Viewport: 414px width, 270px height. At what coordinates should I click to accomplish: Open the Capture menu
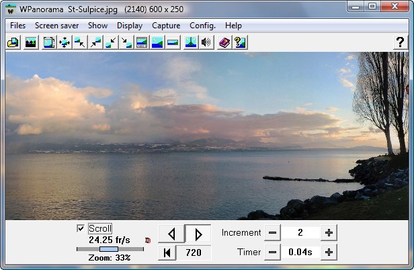point(166,26)
